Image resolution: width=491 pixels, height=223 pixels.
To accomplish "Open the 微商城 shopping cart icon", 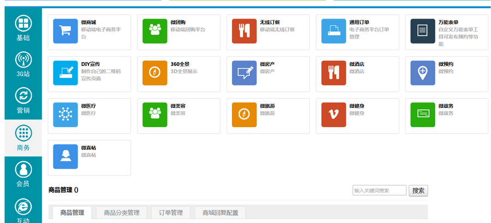I will (65, 31).
